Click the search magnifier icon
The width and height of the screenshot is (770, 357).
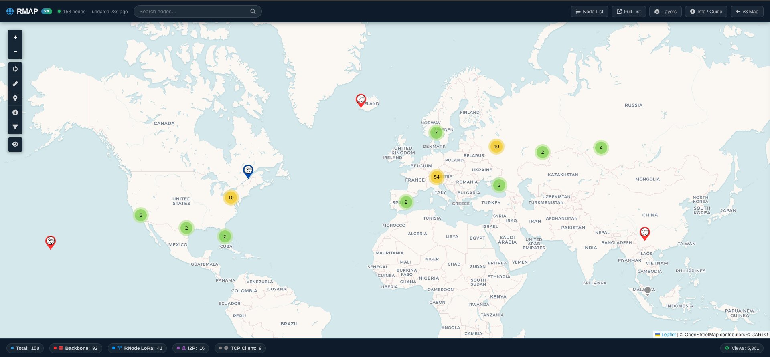pos(253,11)
